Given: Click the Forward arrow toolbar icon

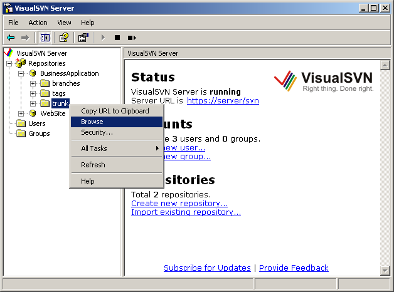Looking at the screenshot, I should click(25, 38).
